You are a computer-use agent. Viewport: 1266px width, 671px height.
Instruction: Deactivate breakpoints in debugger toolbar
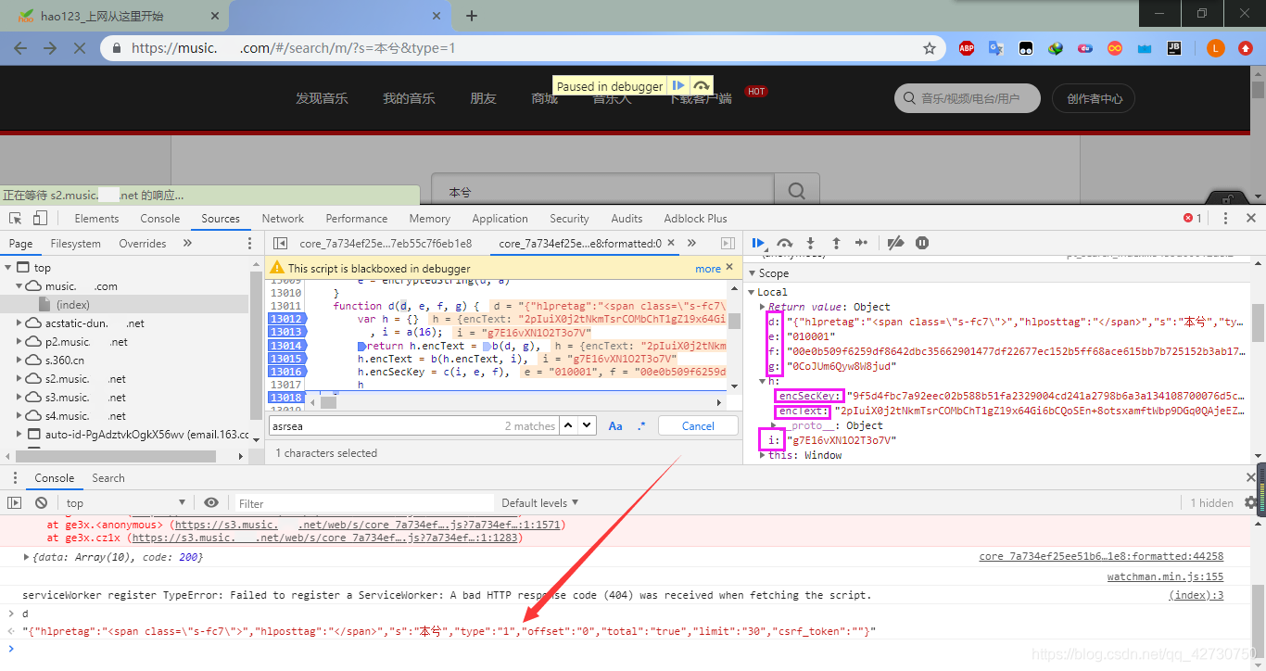coord(895,244)
